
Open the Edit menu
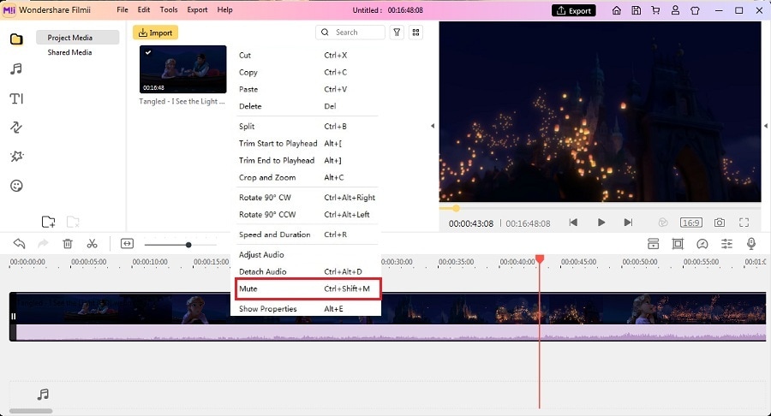point(144,9)
